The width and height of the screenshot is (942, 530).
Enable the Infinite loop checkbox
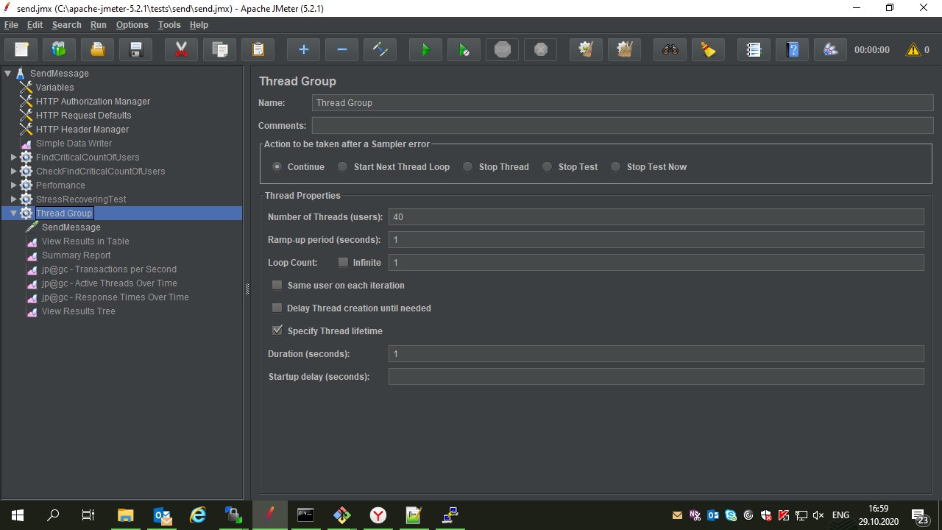pyautogui.click(x=343, y=263)
